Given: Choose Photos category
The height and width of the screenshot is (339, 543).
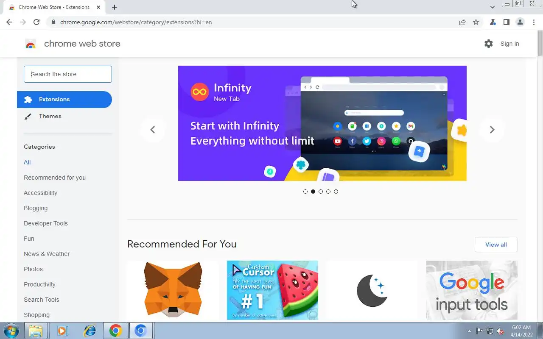Looking at the screenshot, I should (33, 269).
